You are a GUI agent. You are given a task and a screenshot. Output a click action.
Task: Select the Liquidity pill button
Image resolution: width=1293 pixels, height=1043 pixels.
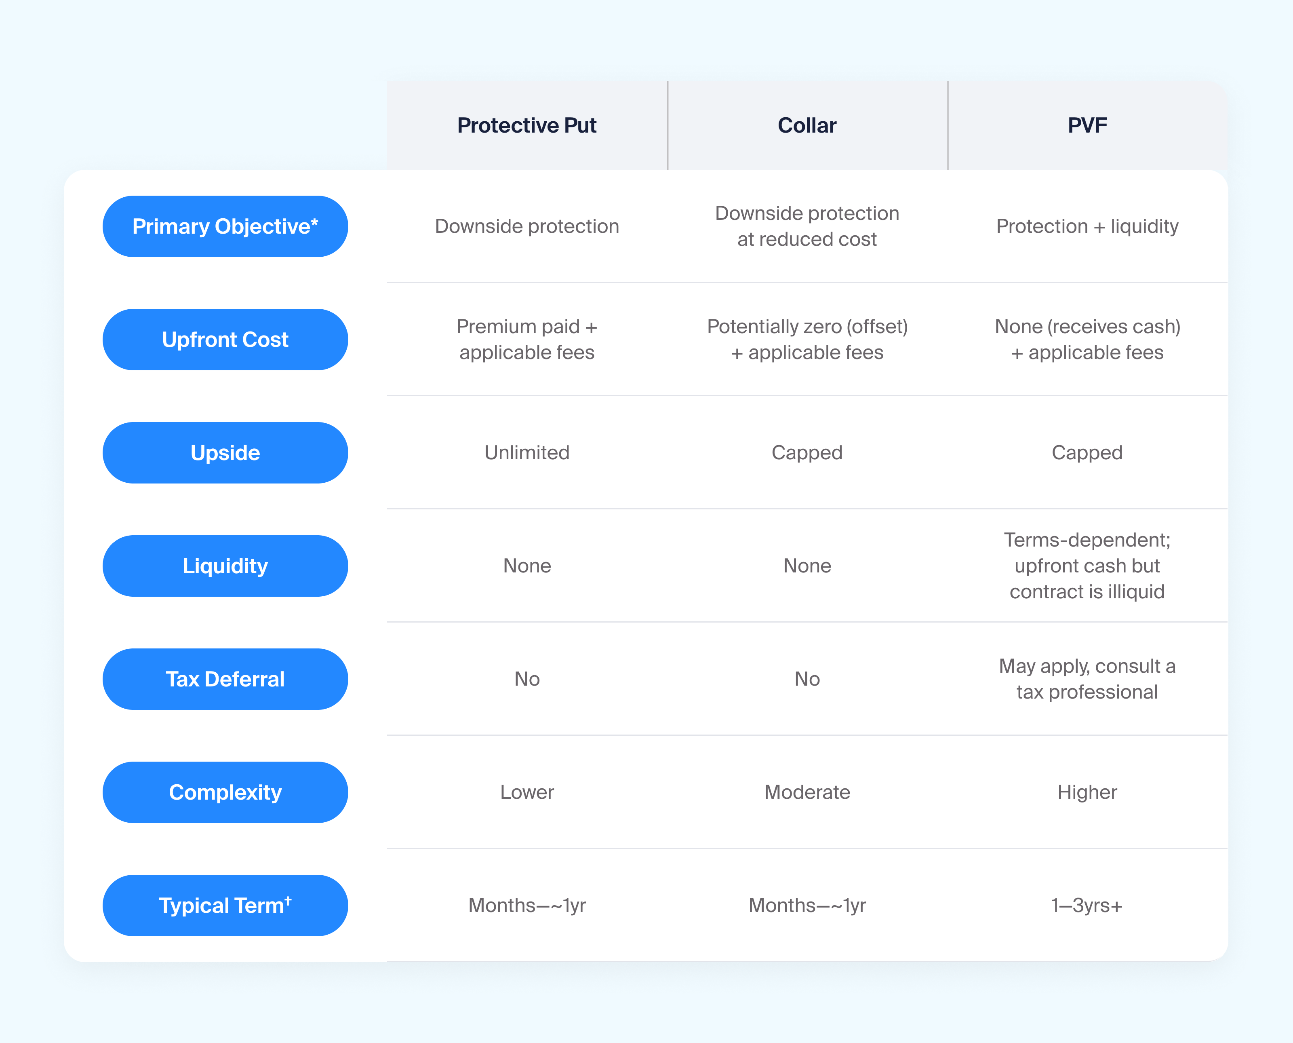pyautogui.click(x=225, y=566)
